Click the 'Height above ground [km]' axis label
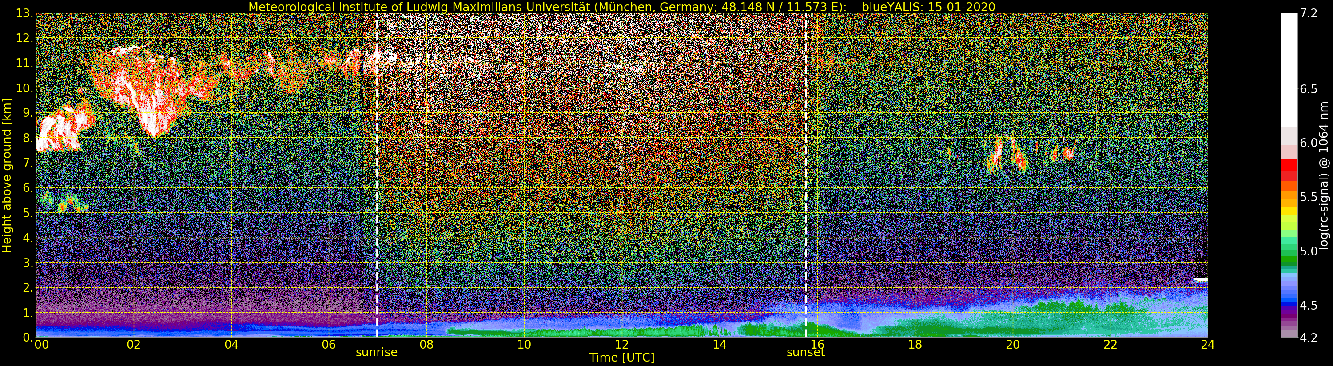1333x366 pixels. [7, 175]
